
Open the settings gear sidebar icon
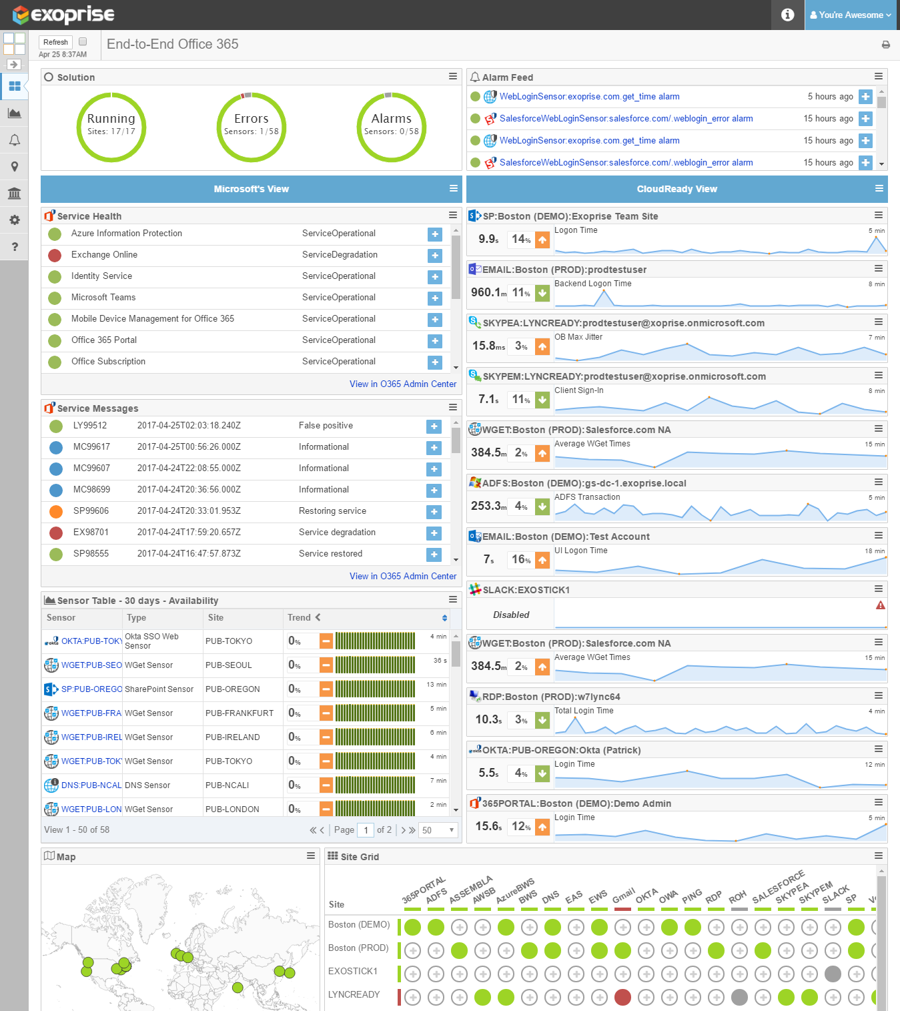pyautogui.click(x=14, y=220)
